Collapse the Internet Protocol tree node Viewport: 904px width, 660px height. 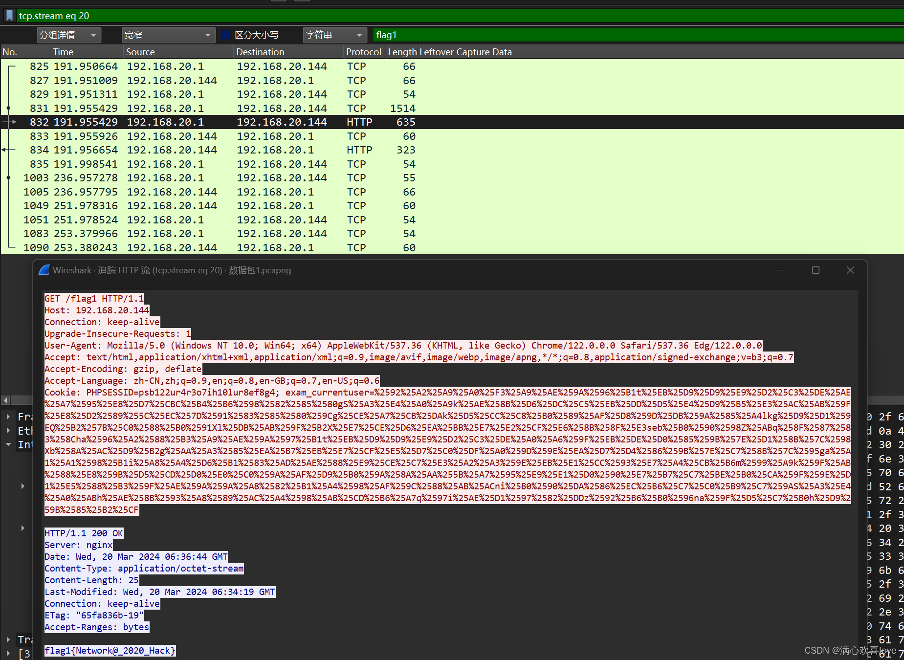coord(8,445)
